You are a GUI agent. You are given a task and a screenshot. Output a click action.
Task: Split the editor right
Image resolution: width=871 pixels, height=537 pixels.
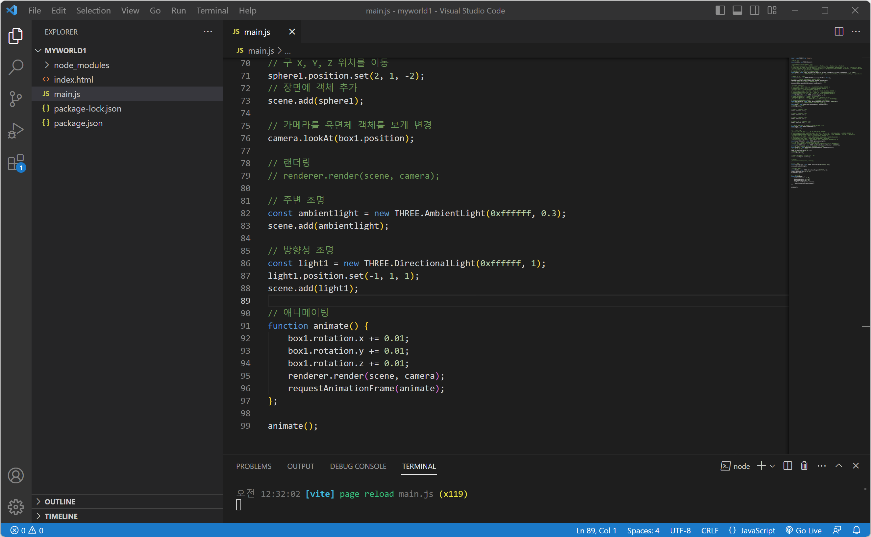click(x=839, y=32)
